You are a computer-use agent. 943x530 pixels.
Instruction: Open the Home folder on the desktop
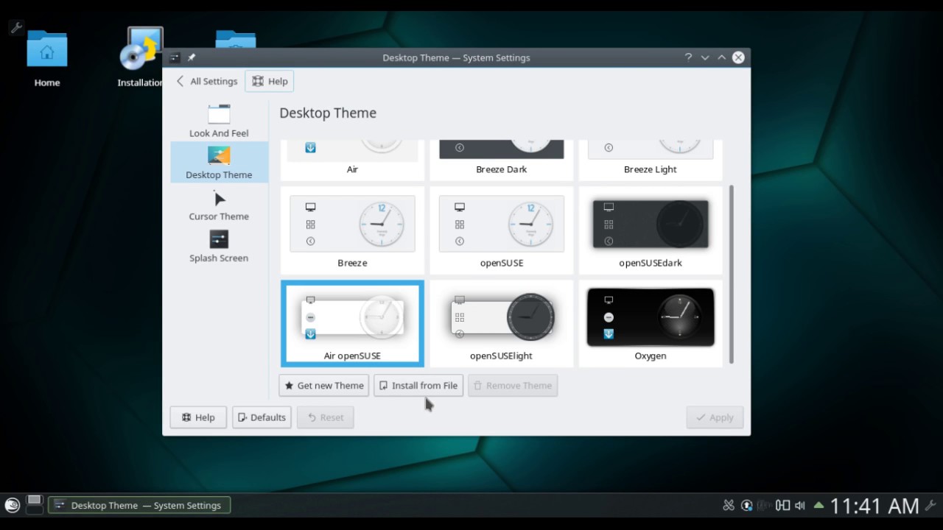pos(47,59)
